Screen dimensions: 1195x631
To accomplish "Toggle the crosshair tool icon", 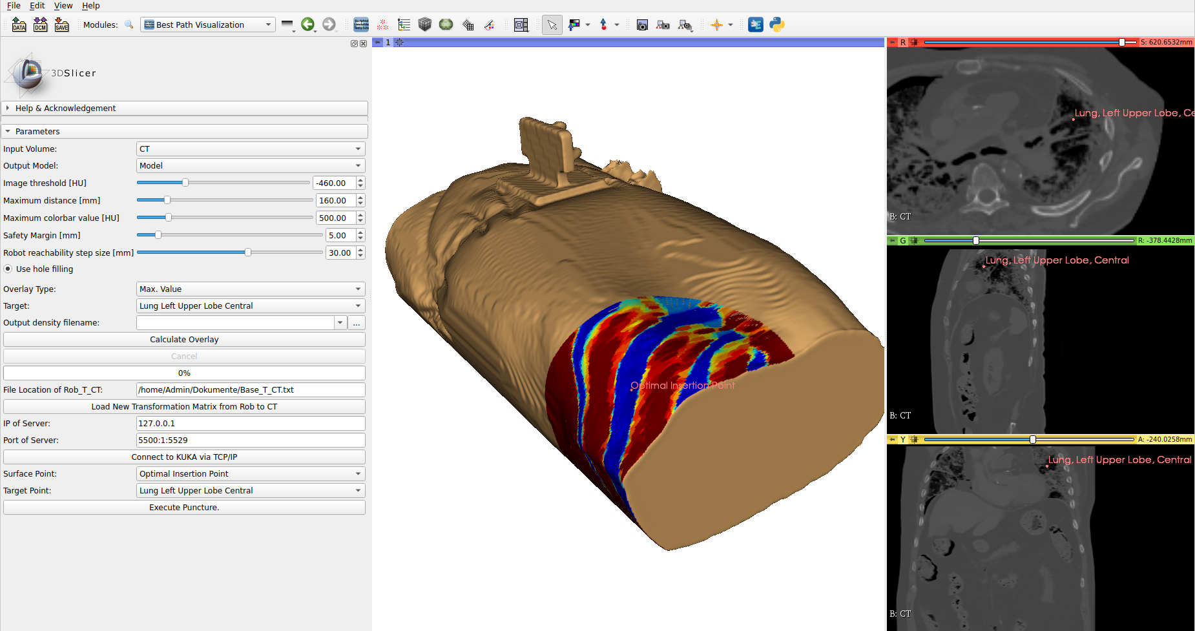I will [x=716, y=25].
